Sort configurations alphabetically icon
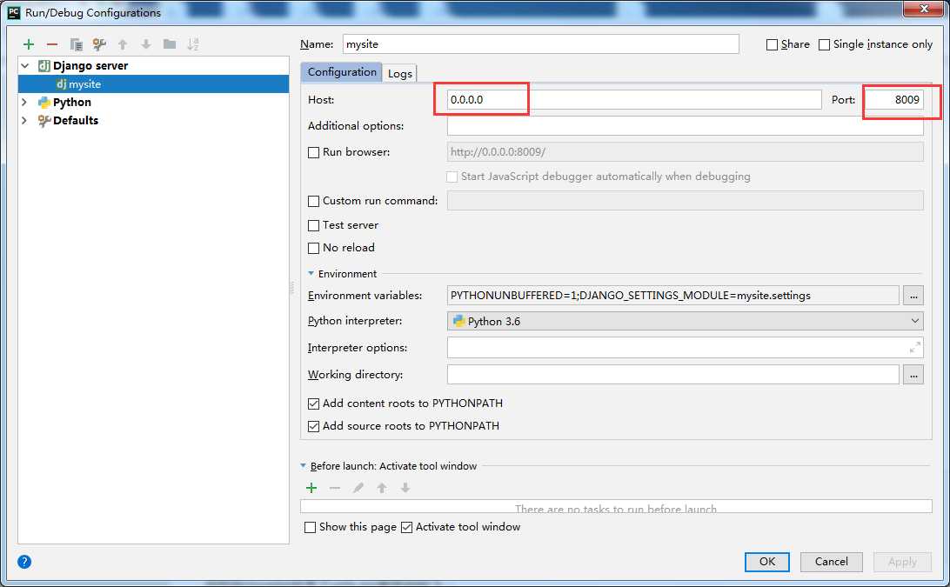Screen dimensions: 950x587 [192, 44]
